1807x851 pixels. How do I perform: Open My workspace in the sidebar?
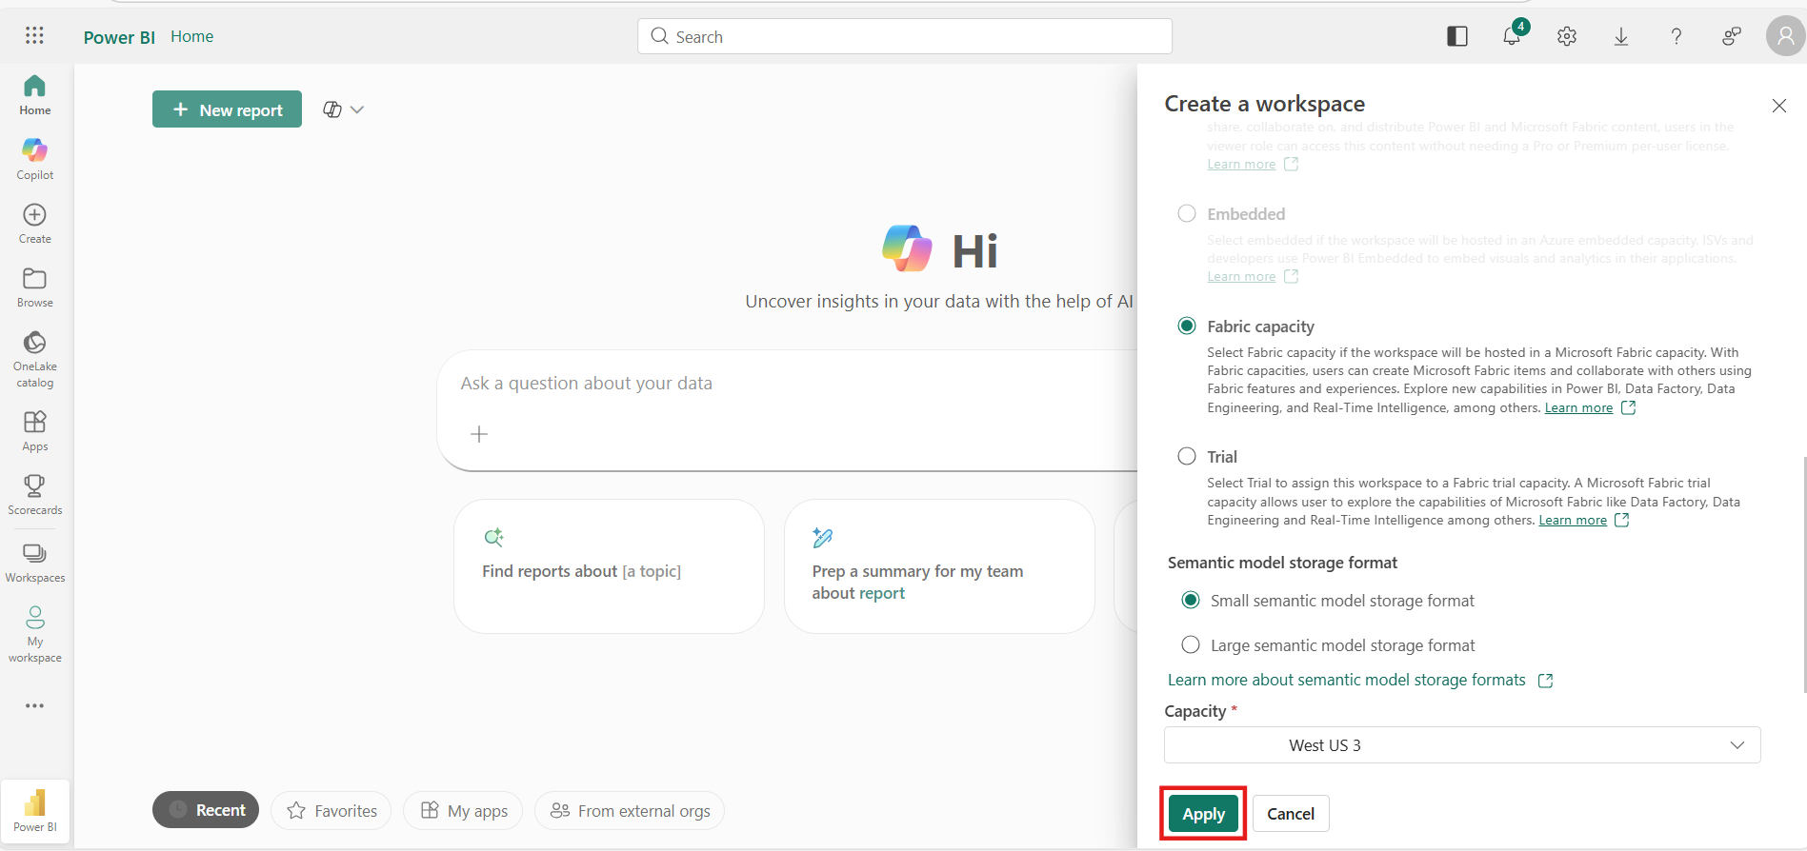35,634
